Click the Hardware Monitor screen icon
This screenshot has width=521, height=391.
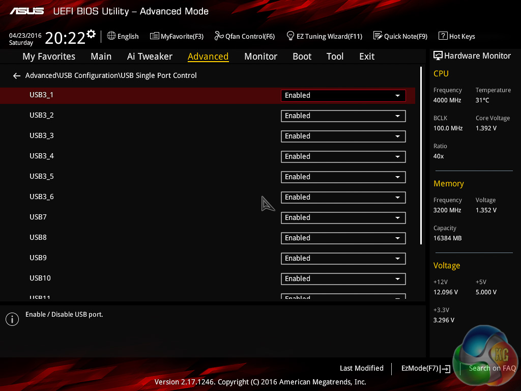point(438,56)
